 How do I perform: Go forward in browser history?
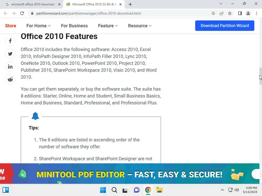coord(14,13)
